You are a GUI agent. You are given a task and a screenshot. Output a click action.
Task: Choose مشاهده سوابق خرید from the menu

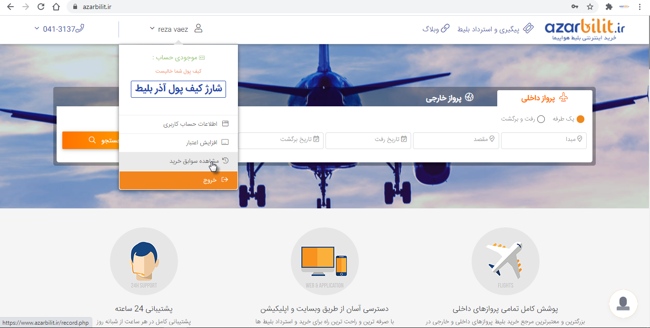coord(194,161)
